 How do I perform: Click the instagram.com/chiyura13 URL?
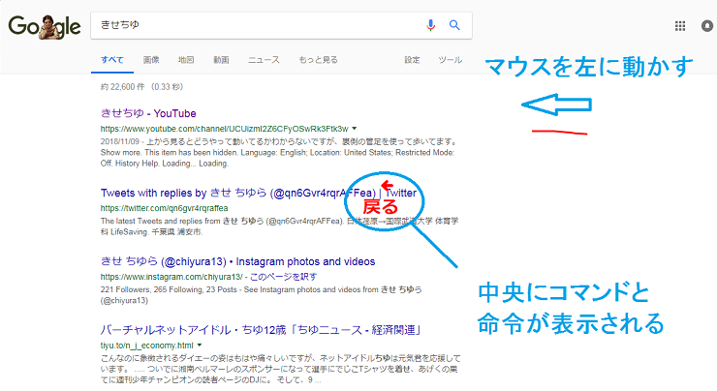[x=171, y=277]
